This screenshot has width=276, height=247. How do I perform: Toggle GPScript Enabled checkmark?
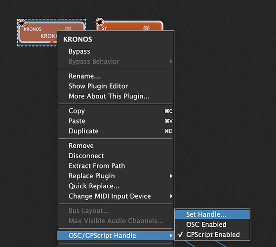(212, 235)
